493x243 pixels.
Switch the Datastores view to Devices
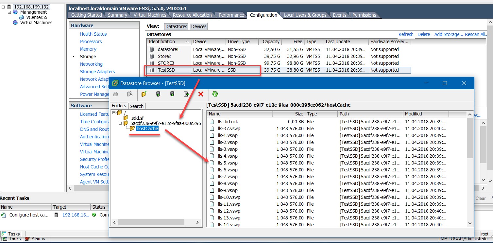198,26
